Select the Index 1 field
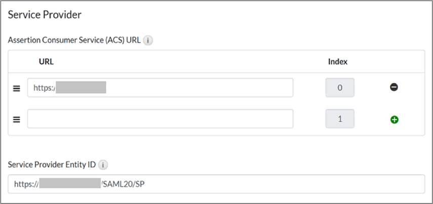The width and height of the screenshot is (433, 204). tap(340, 119)
